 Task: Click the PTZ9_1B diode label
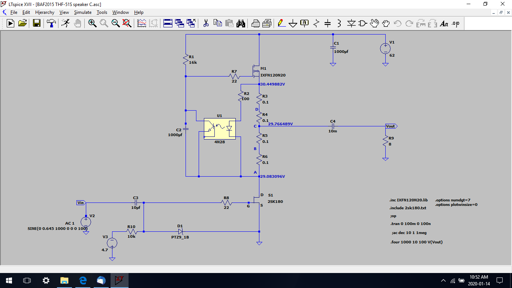point(180,237)
